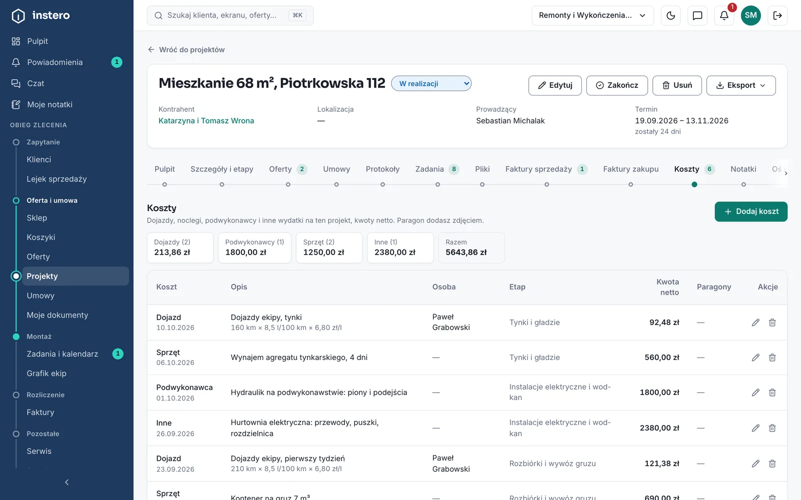Screen dimensions: 801x500
Task: Delete the agregat tynkarski cost row
Action: (772, 357)
